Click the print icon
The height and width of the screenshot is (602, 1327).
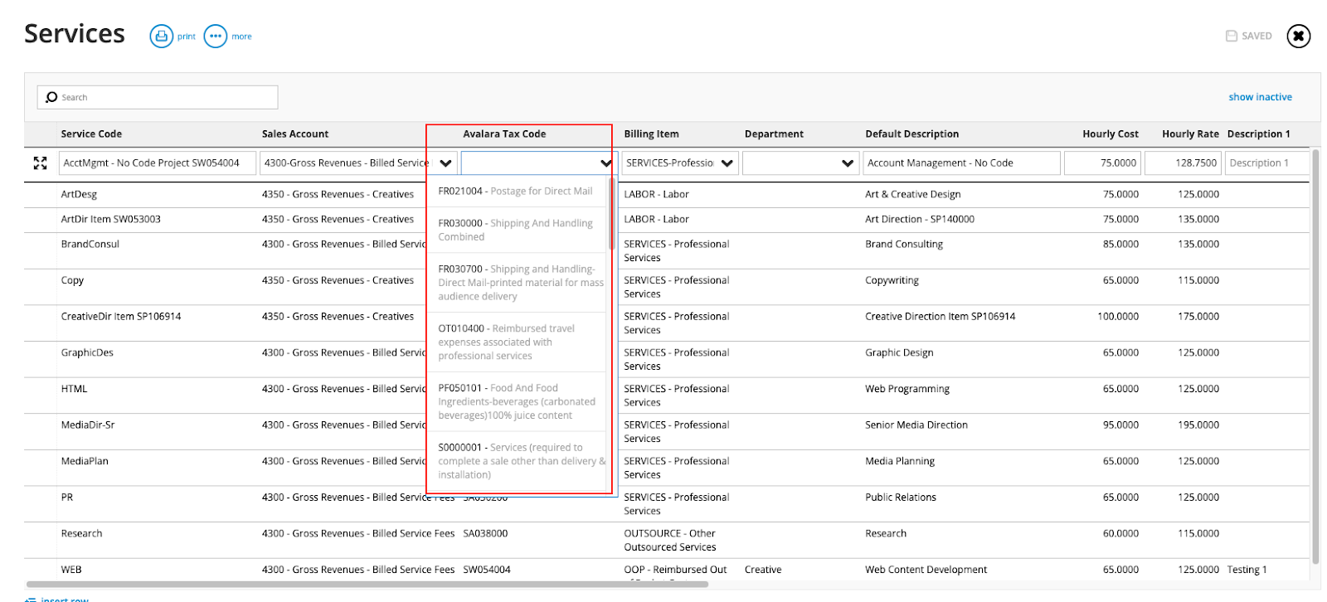[161, 36]
